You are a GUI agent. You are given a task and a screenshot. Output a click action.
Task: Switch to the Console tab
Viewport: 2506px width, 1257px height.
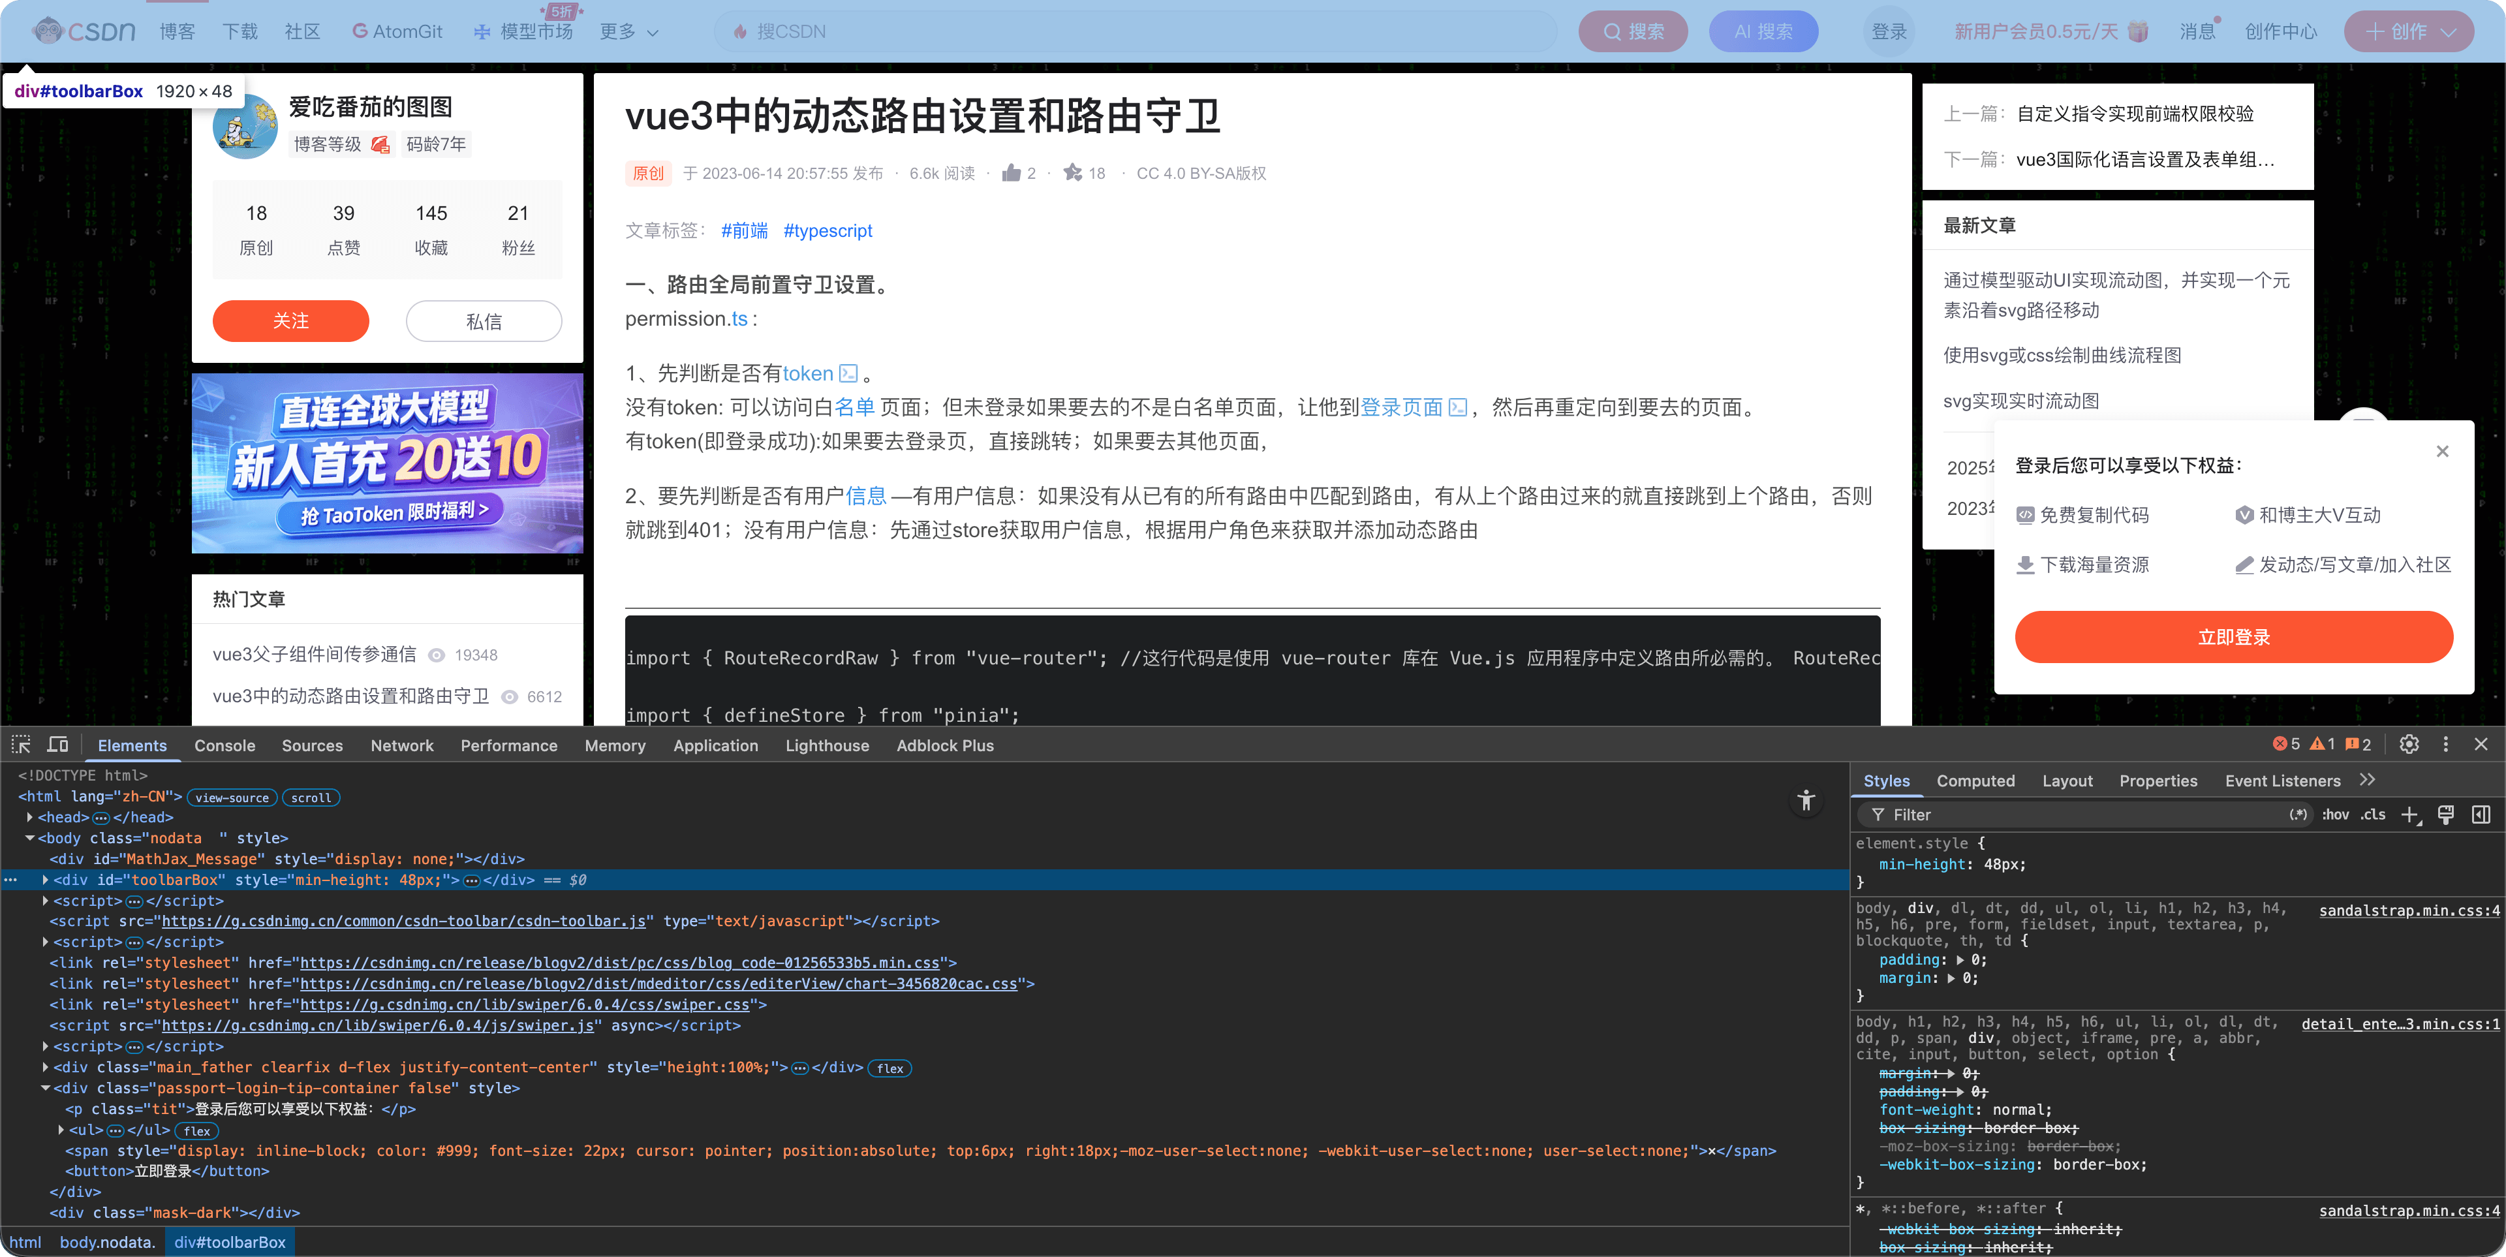(224, 745)
